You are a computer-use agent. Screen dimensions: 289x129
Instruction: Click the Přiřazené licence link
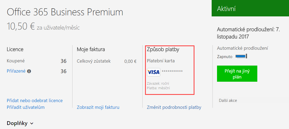[16, 71]
